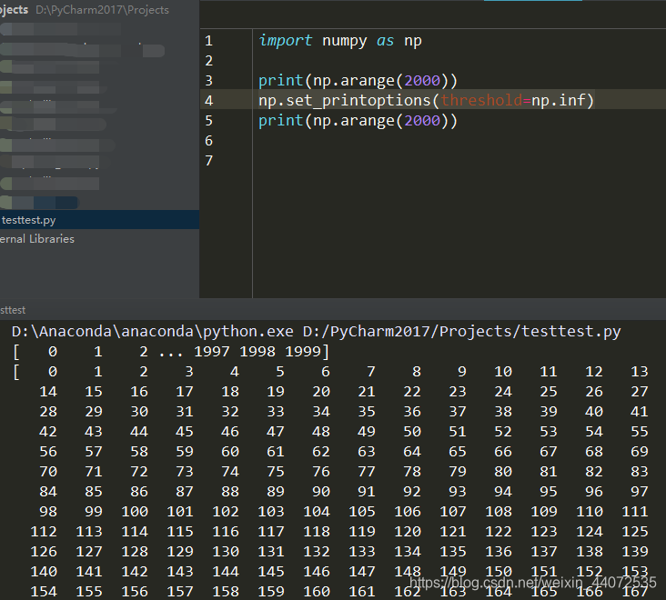This screenshot has height=600, width=666.
Task: Click the truncated output '1997 1998 1999]'
Action: [x=261, y=351]
